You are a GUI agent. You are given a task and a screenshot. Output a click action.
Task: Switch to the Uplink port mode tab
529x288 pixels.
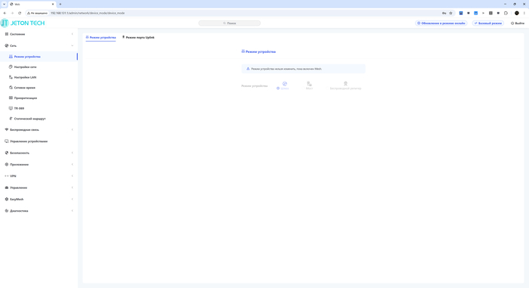click(x=138, y=38)
